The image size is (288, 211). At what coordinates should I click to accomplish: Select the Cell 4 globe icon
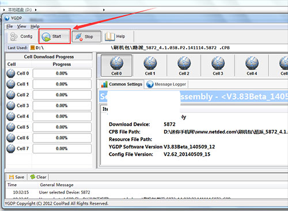(x=252, y=63)
